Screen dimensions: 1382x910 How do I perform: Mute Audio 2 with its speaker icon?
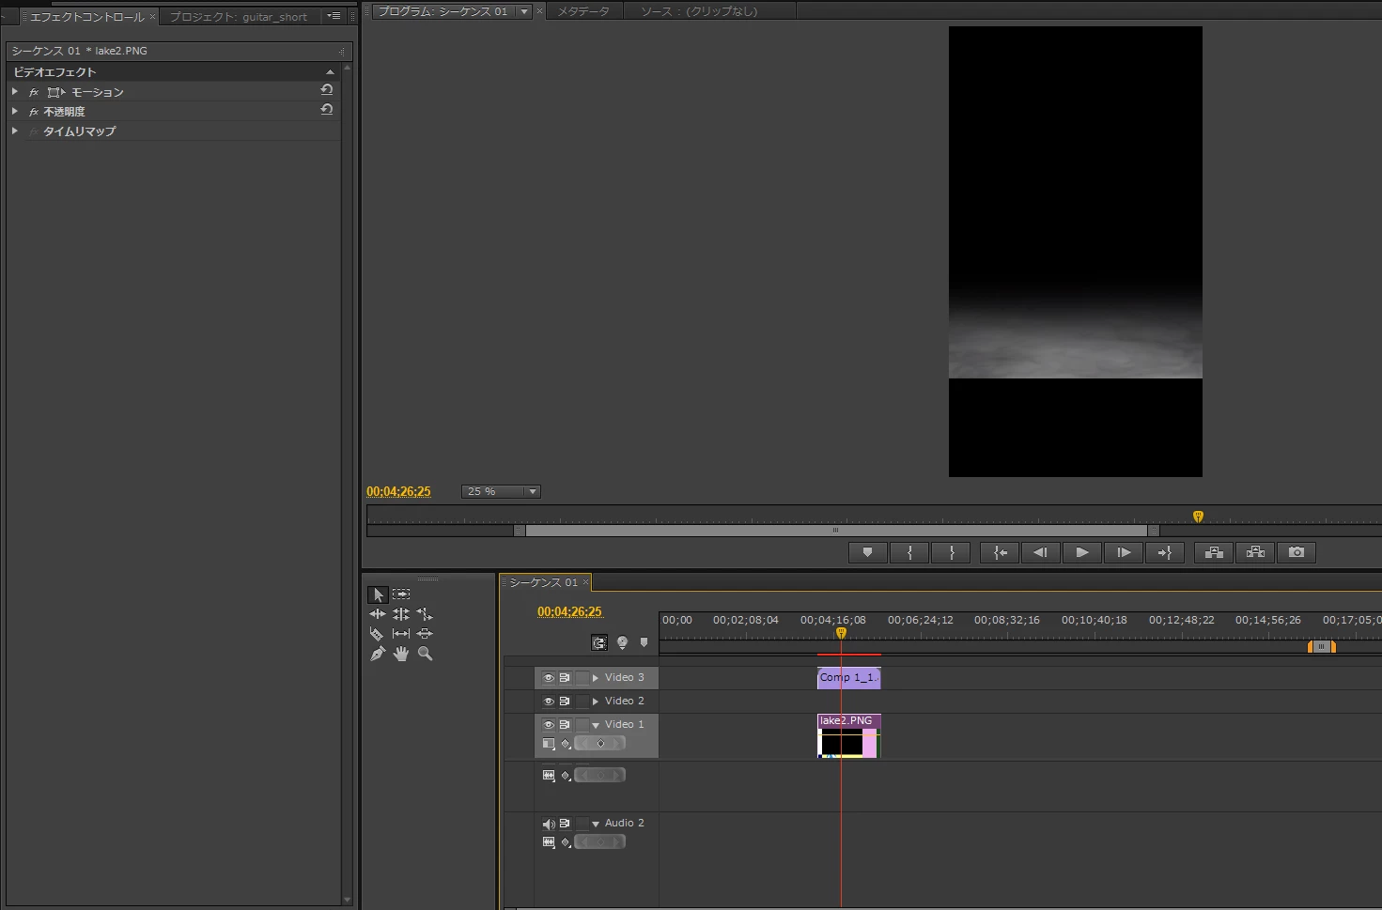[x=549, y=824]
